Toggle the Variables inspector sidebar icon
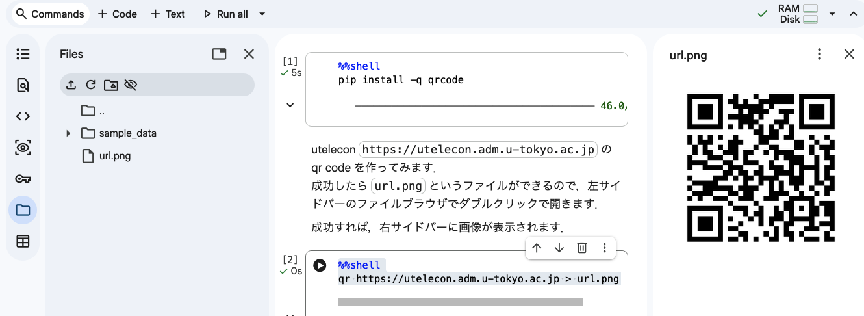 pyautogui.click(x=23, y=148)
